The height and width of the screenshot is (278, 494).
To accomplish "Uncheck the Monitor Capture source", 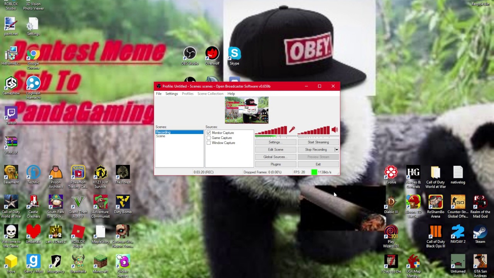I will [209, 133].
